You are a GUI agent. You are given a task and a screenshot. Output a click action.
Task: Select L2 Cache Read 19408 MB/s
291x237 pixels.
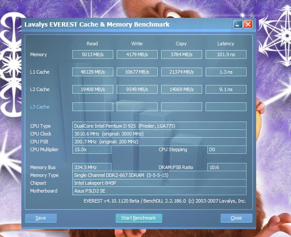(93, 89)
